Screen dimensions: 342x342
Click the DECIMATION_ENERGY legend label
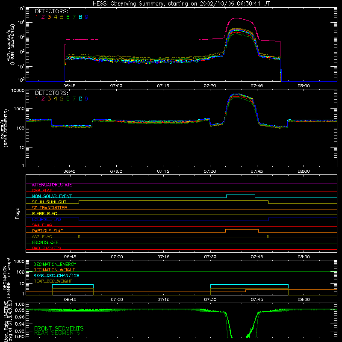tap(55, 264)
